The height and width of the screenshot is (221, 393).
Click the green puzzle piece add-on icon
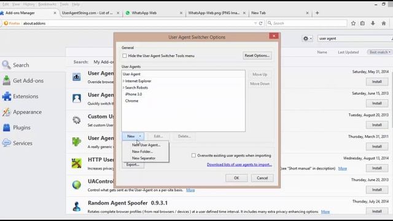pos(76,142)
